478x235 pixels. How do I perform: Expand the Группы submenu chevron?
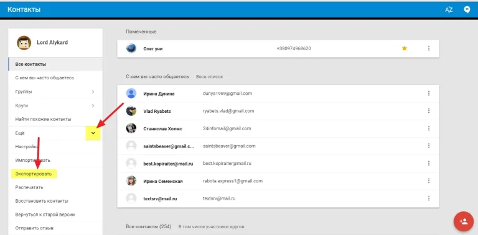point(93,92)
